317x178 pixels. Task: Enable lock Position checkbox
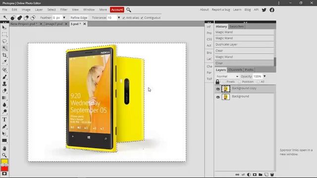pos(239,82)
